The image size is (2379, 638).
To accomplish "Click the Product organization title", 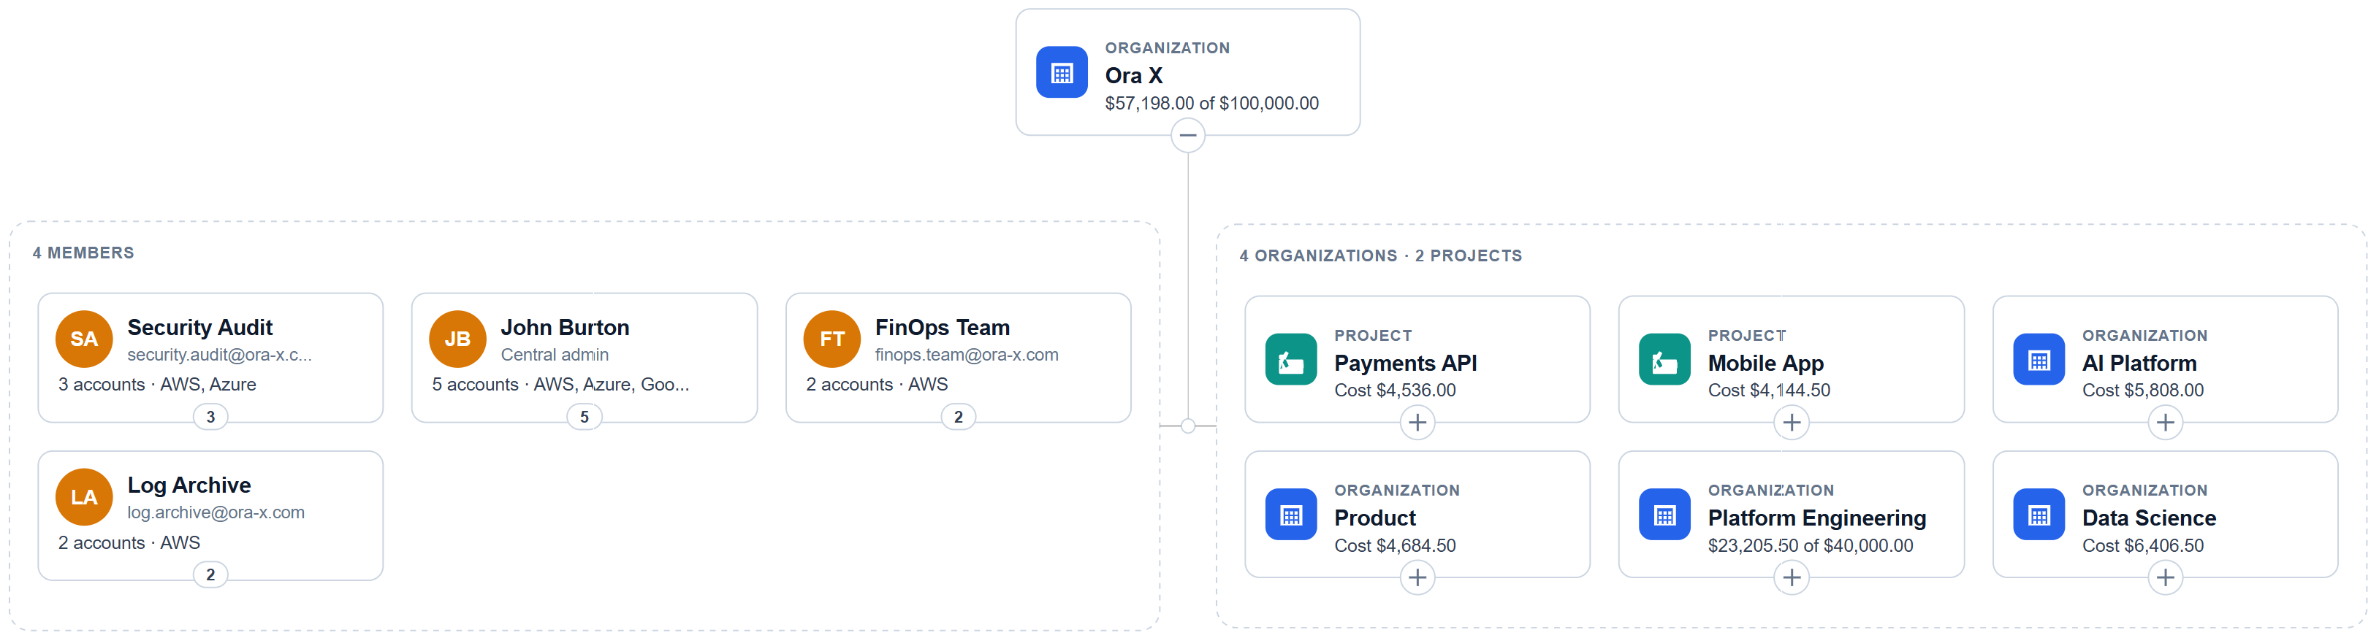I will pyautogui.click(x=1374, y=518).
